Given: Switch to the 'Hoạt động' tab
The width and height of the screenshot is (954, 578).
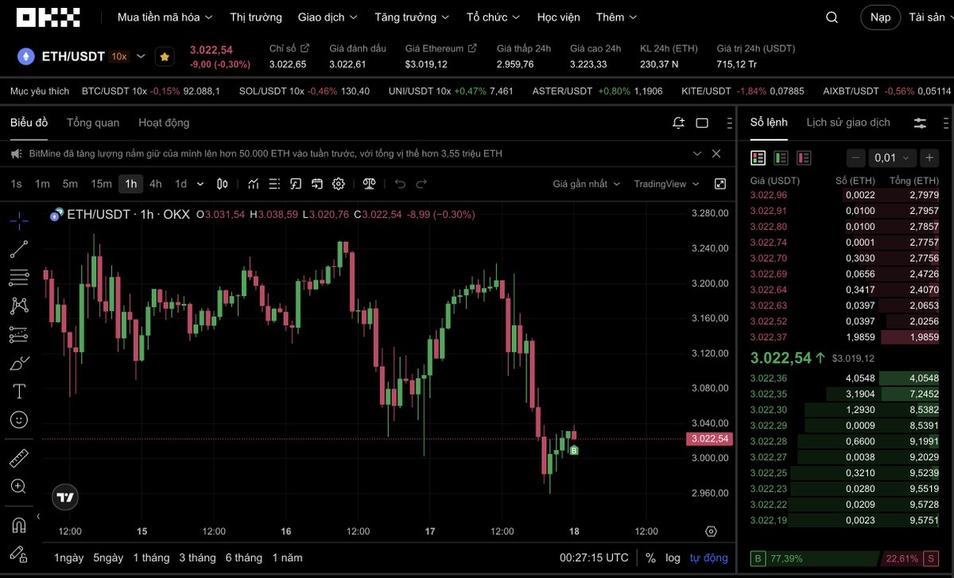Looking at the screenshot, I should coord(164,122).
